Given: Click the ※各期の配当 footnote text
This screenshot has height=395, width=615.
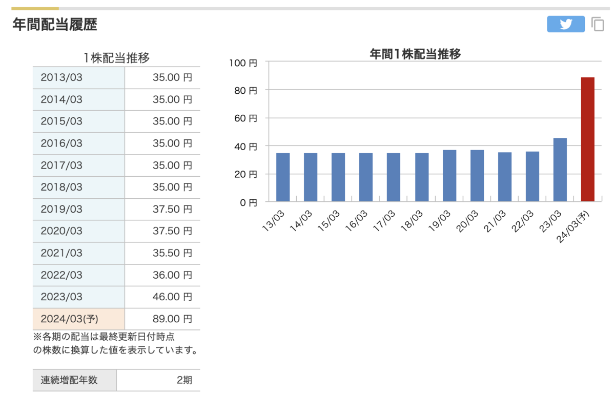Looking at the screenshot, I should 115,343.
